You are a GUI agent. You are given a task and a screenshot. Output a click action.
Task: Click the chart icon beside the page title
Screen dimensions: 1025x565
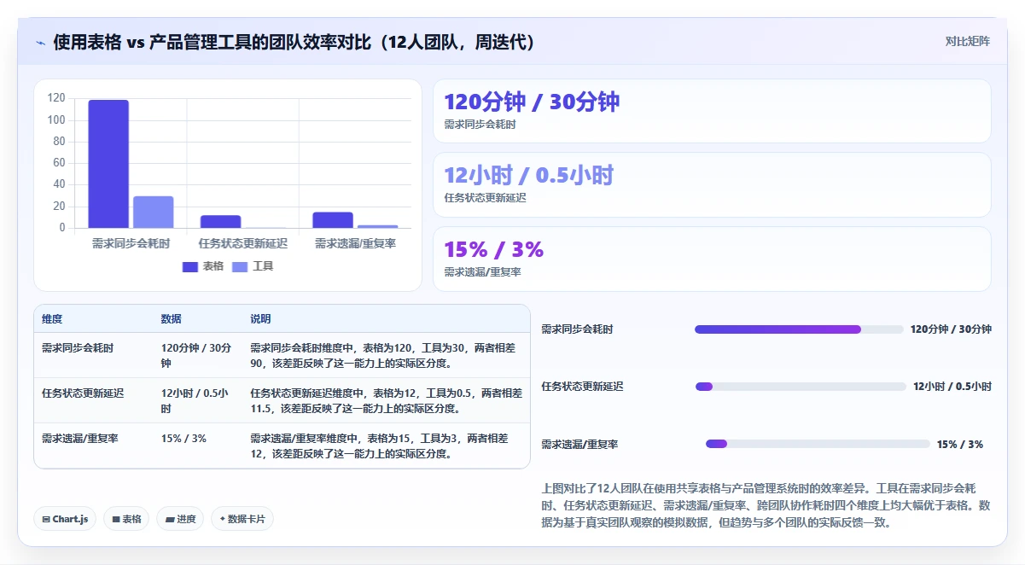coord(41,43)
